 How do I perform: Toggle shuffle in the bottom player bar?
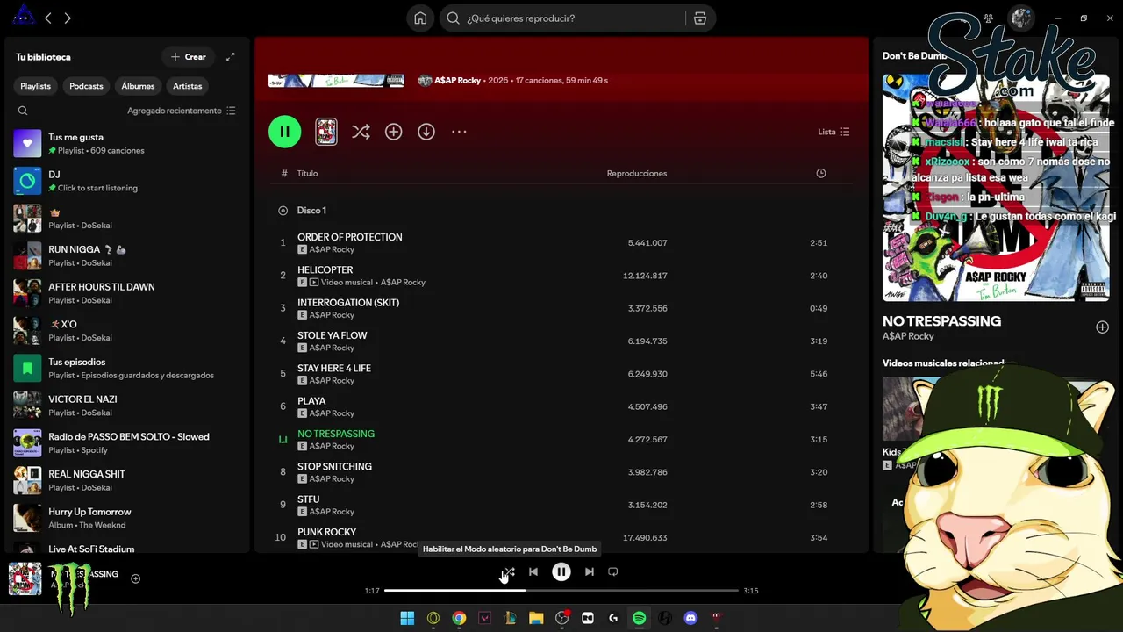coord(509,571)
